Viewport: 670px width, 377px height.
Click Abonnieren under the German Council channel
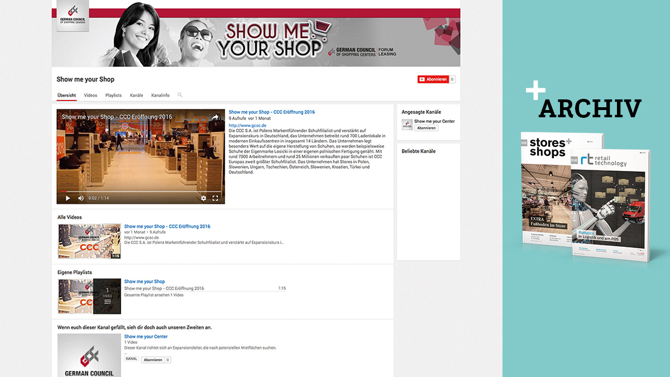coord(155,359)
